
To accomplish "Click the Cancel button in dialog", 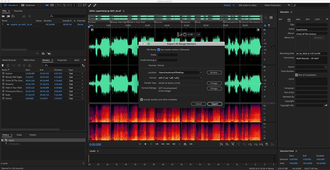I will (x=199, y=104).
